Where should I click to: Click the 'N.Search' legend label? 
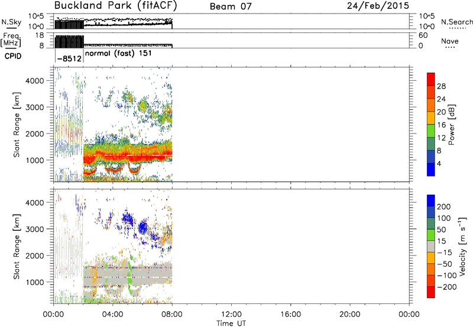(x=456, y=22)
